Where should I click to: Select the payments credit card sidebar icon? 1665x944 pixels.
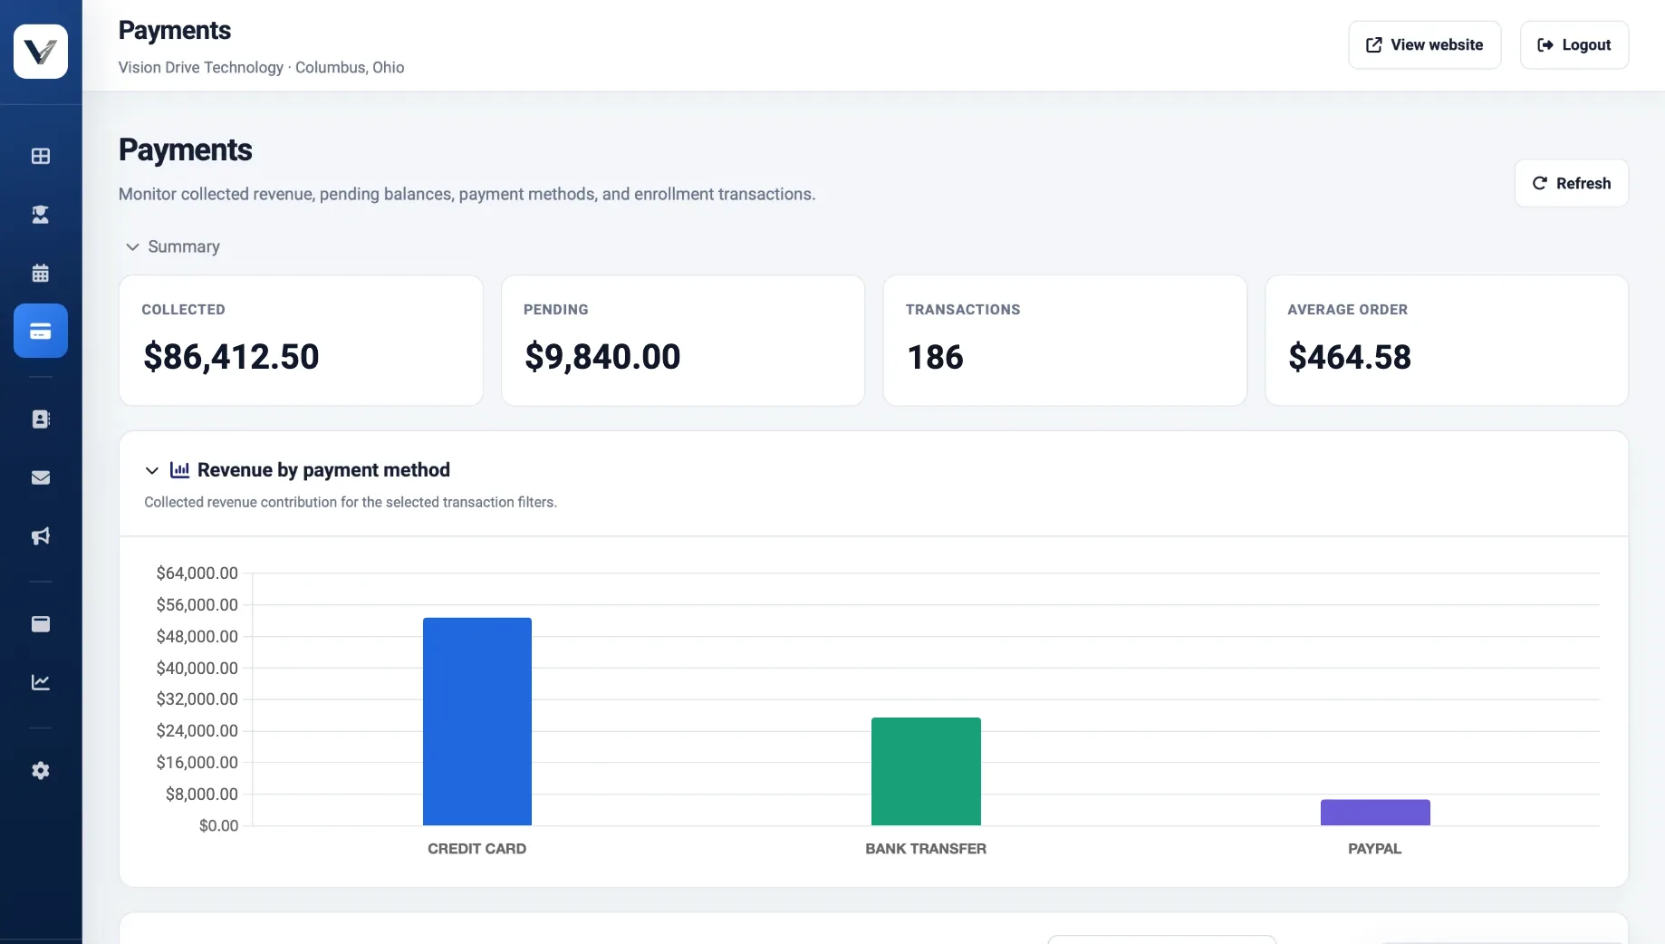(41, 331)
